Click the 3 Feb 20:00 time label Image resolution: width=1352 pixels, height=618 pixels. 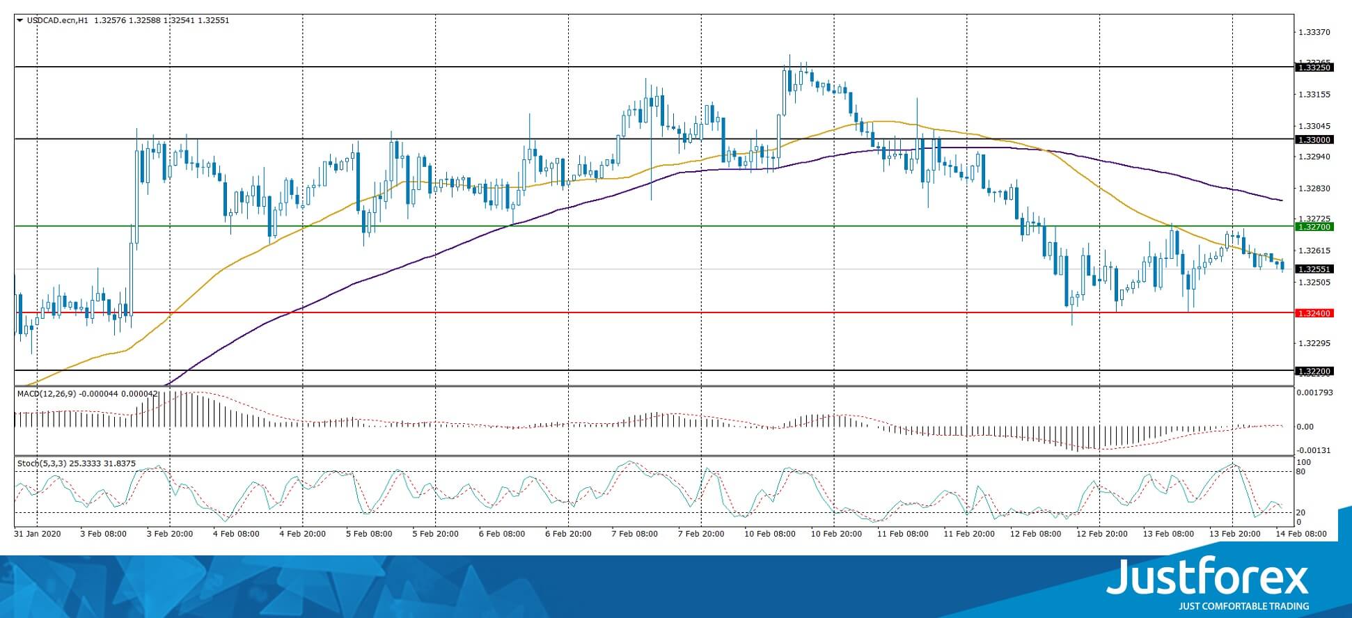pyautogui.click(x=171, y=534)
